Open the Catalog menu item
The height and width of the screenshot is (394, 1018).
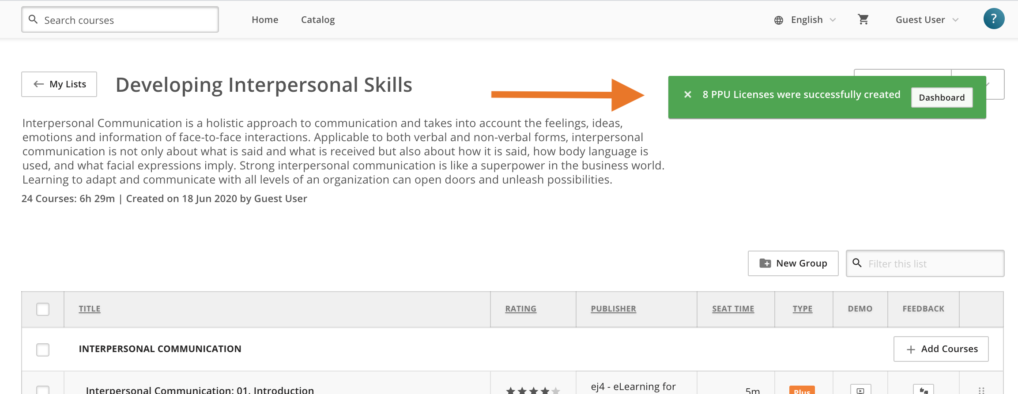[318, 20]
